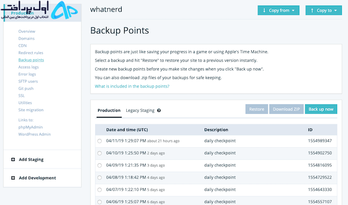This screenshot has height=205, width=348.
Task: Switch to the Legacy Staging tab
Action: [140, 110]
